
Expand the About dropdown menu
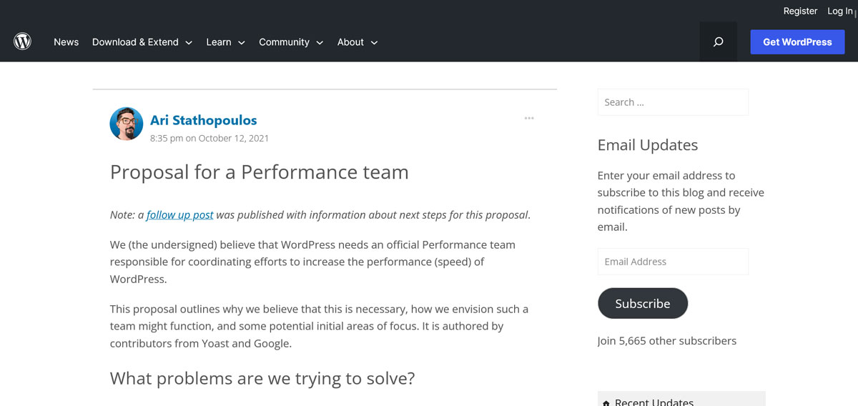pos(357,42)
